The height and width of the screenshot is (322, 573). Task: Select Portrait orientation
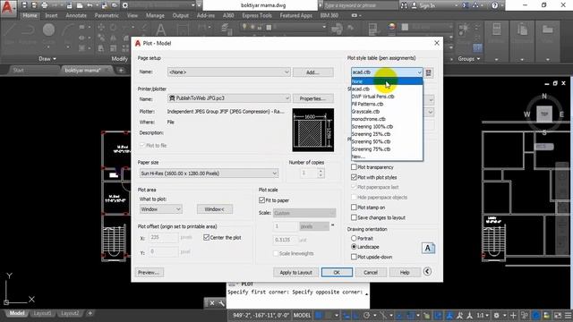(x=354, y=238)
